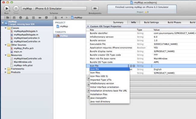The width and height of the screenshot is (196, 119).
Task: Choose 'Installation files' option
Action: (110, 94)
